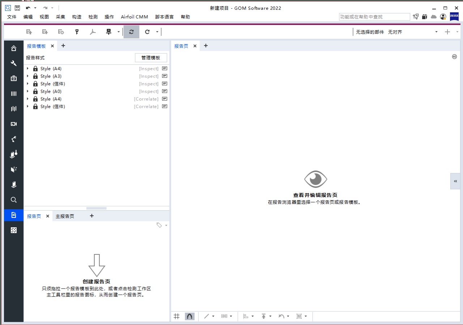Disable the magnet snapping toggle
The height and width of the screenshot is (325, 463).
(190, 316)
